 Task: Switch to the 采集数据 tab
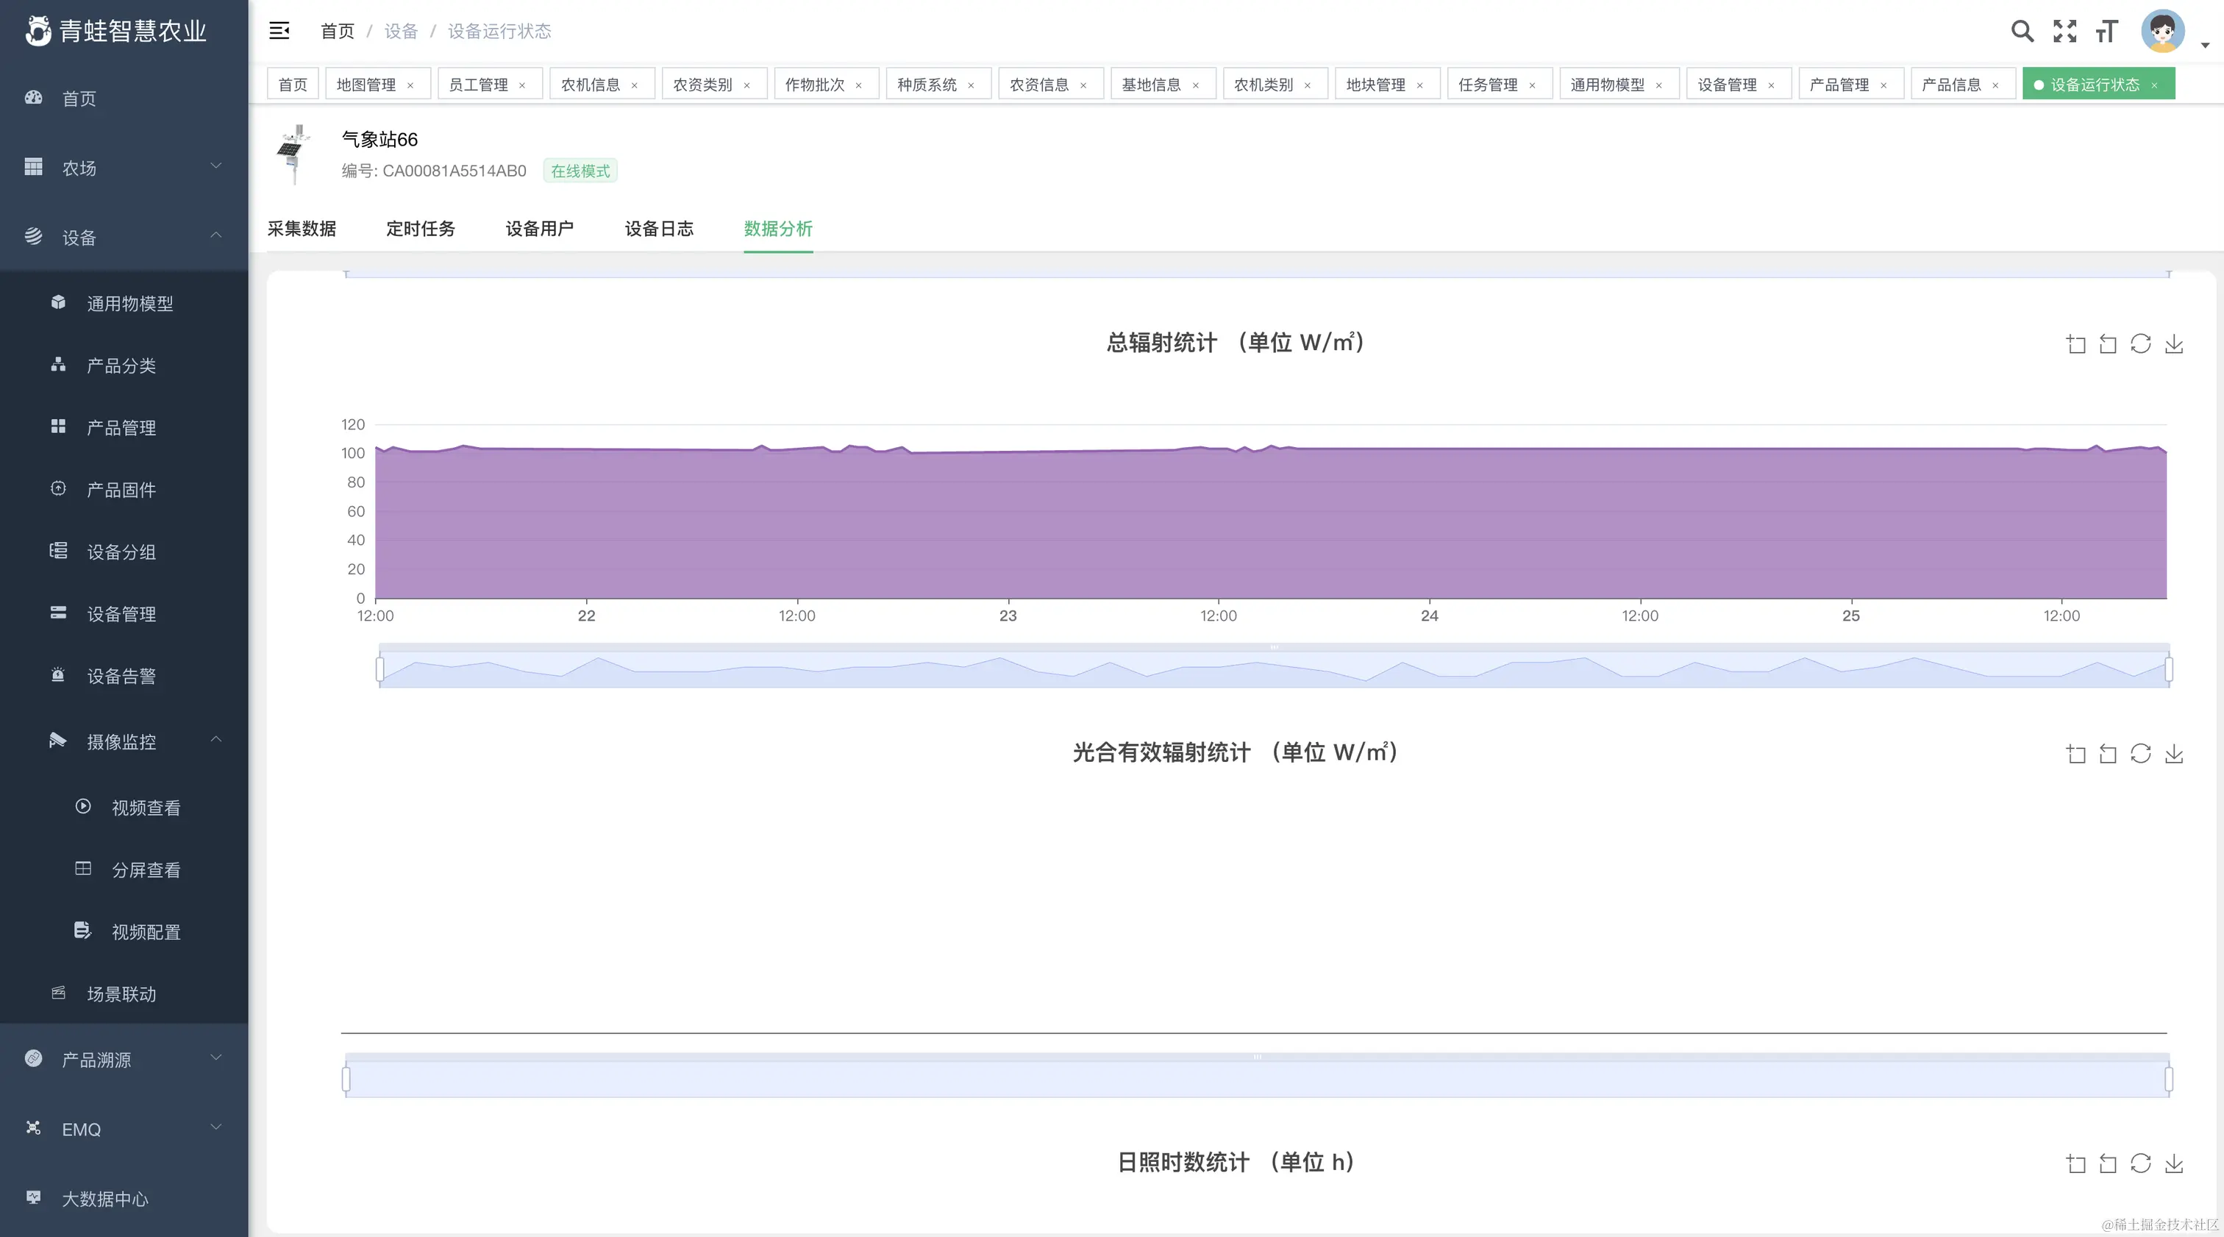[302, 228]
